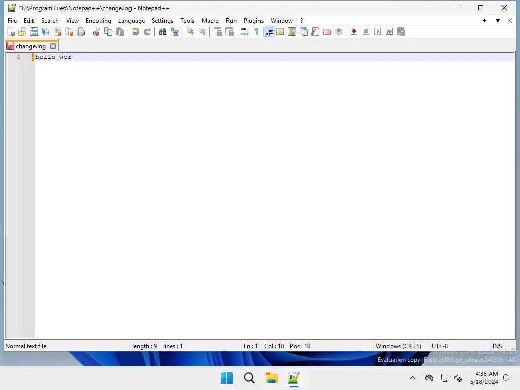This screenshot has width=520, height=390.
Task: Click line number 1 in the margin
Action: pyautogui.click(x=19, y=57)
